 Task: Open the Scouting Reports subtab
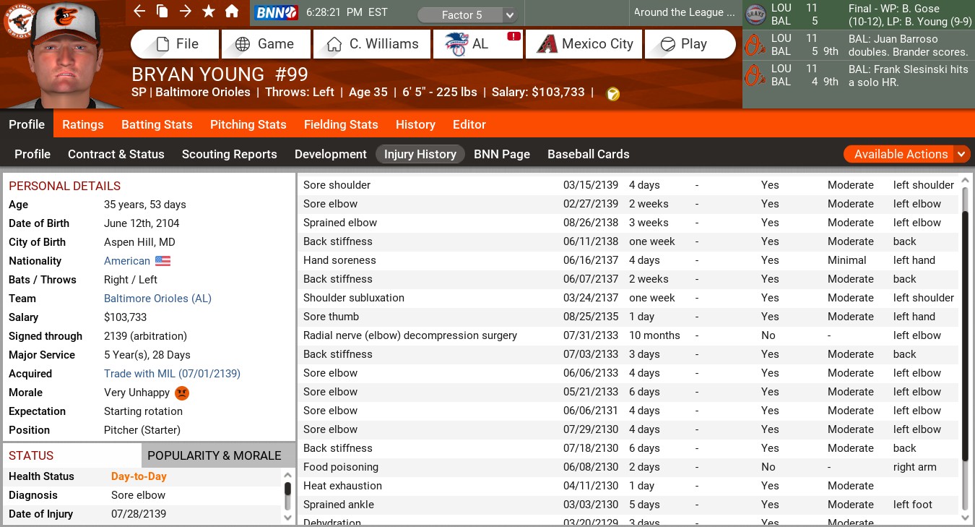pyautogui.click(x=229, y=154)
